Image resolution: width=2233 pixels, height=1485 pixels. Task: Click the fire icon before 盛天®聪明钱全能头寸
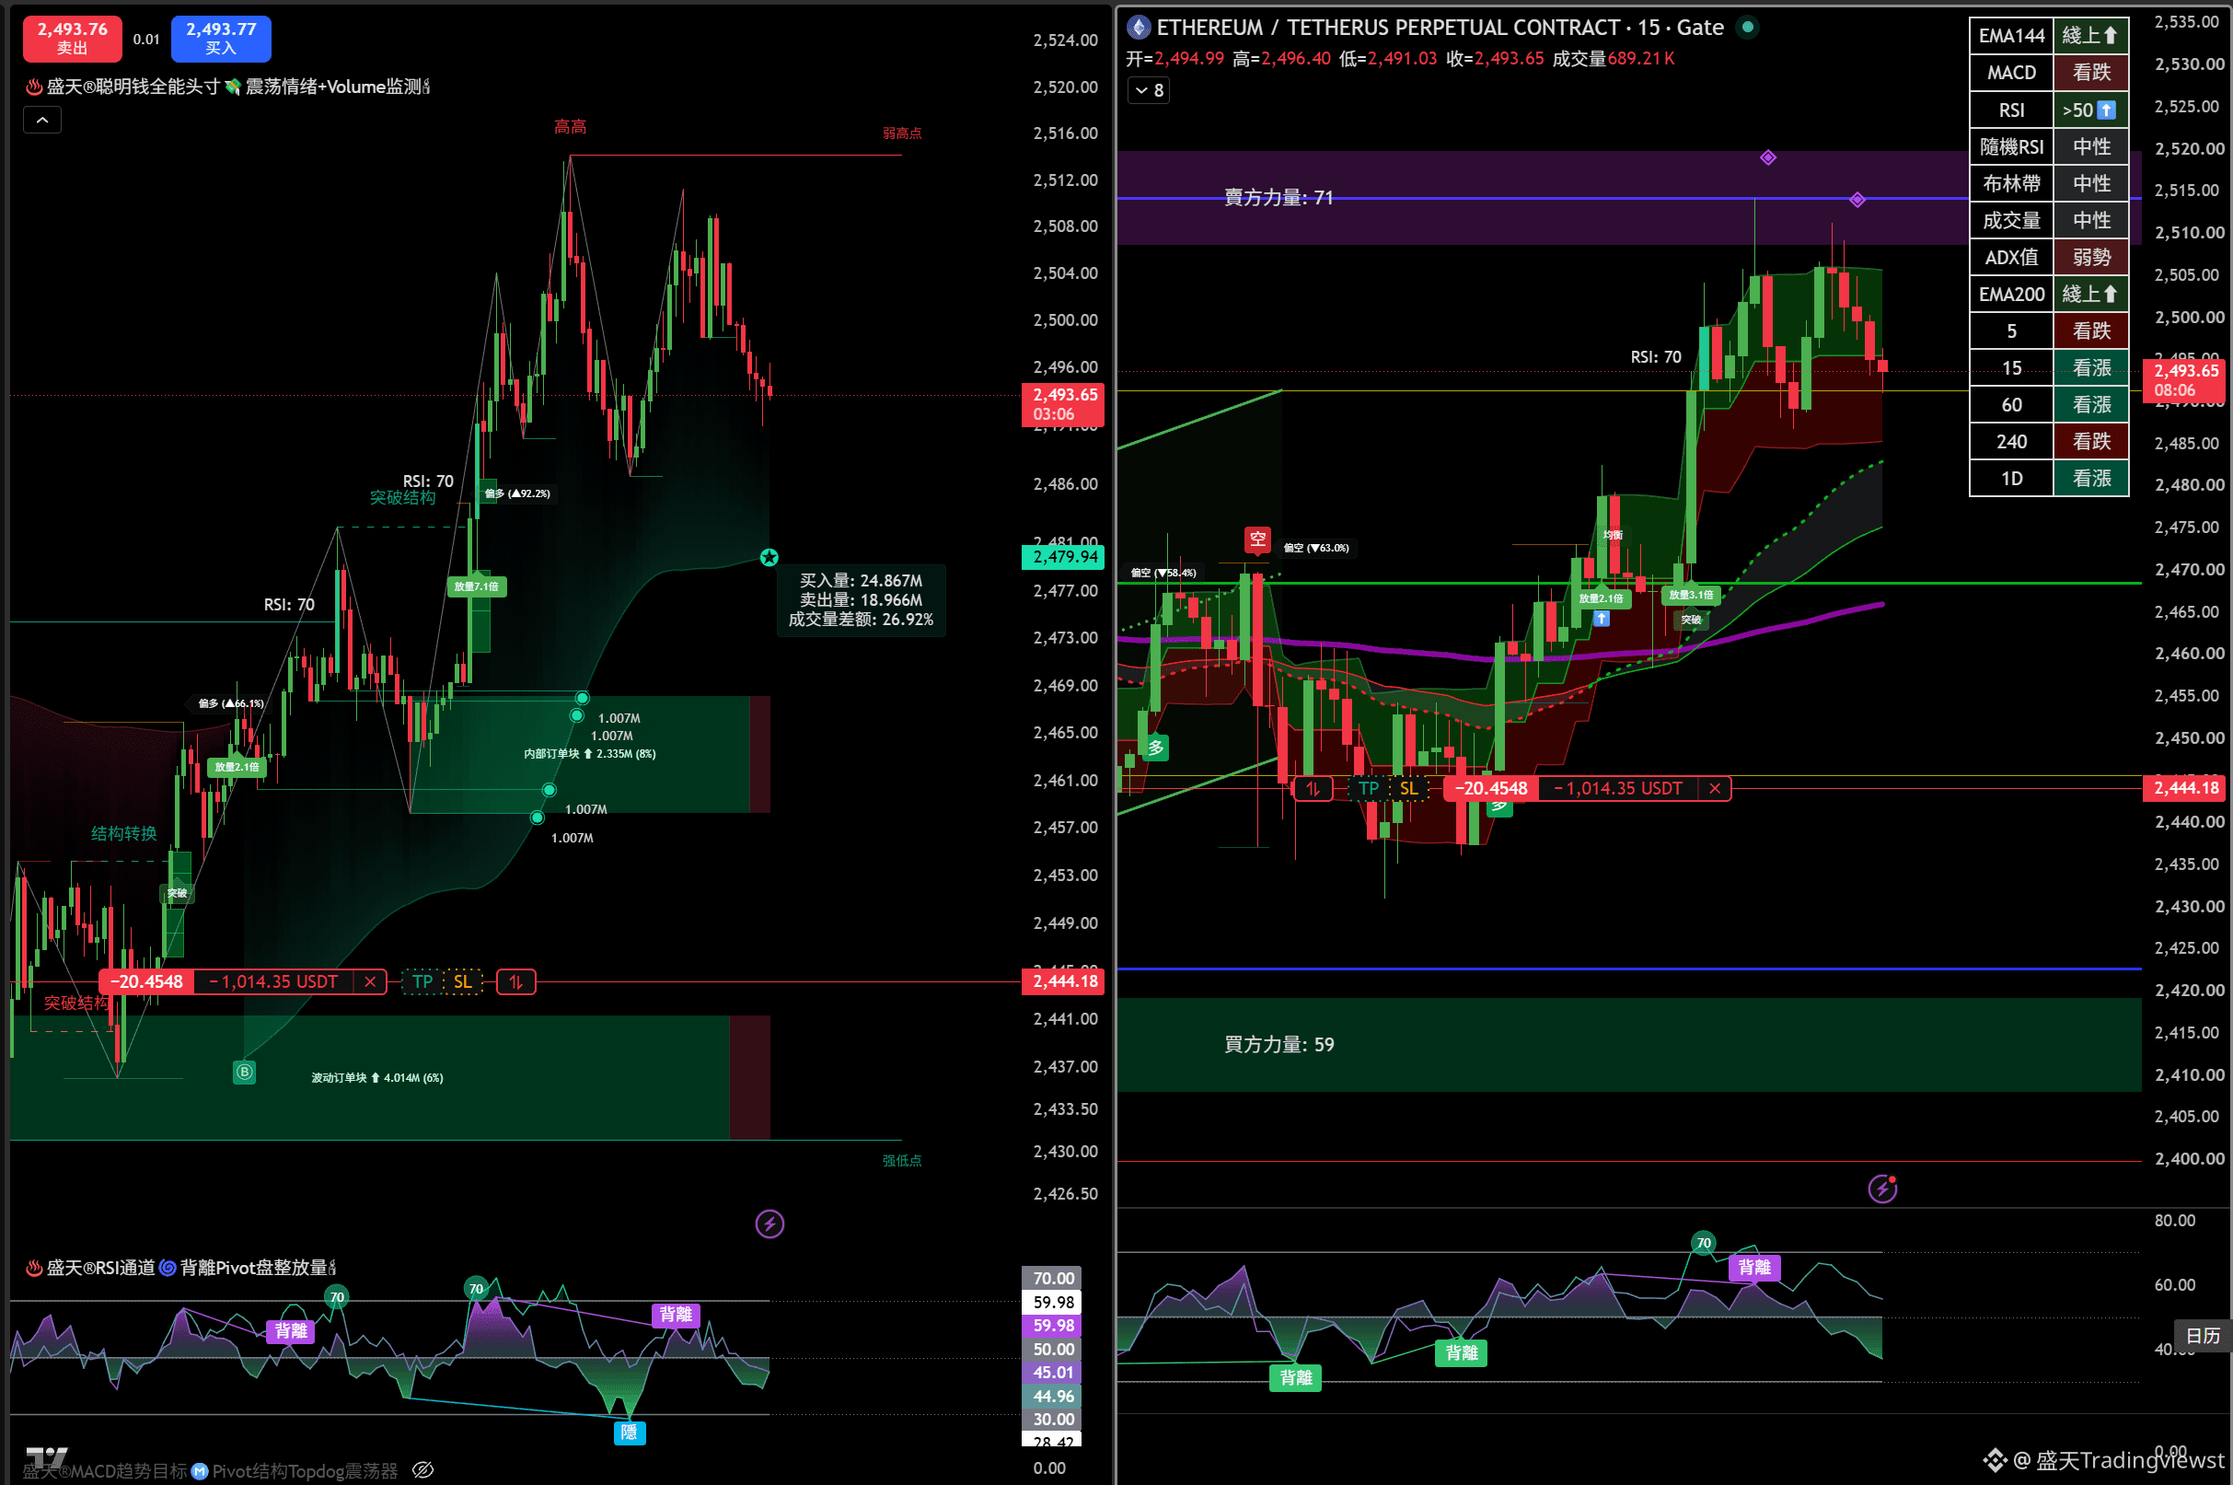(x=34, y=87)
